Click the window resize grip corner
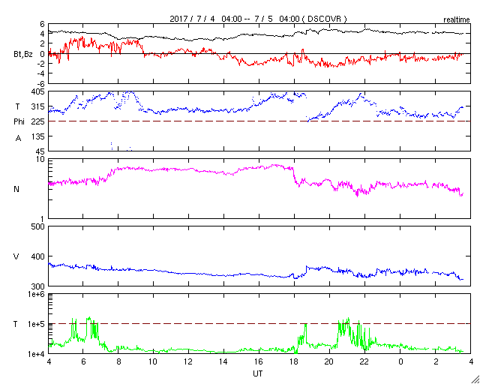This screenshot has height=384, width=480. [x=475, y=379]
